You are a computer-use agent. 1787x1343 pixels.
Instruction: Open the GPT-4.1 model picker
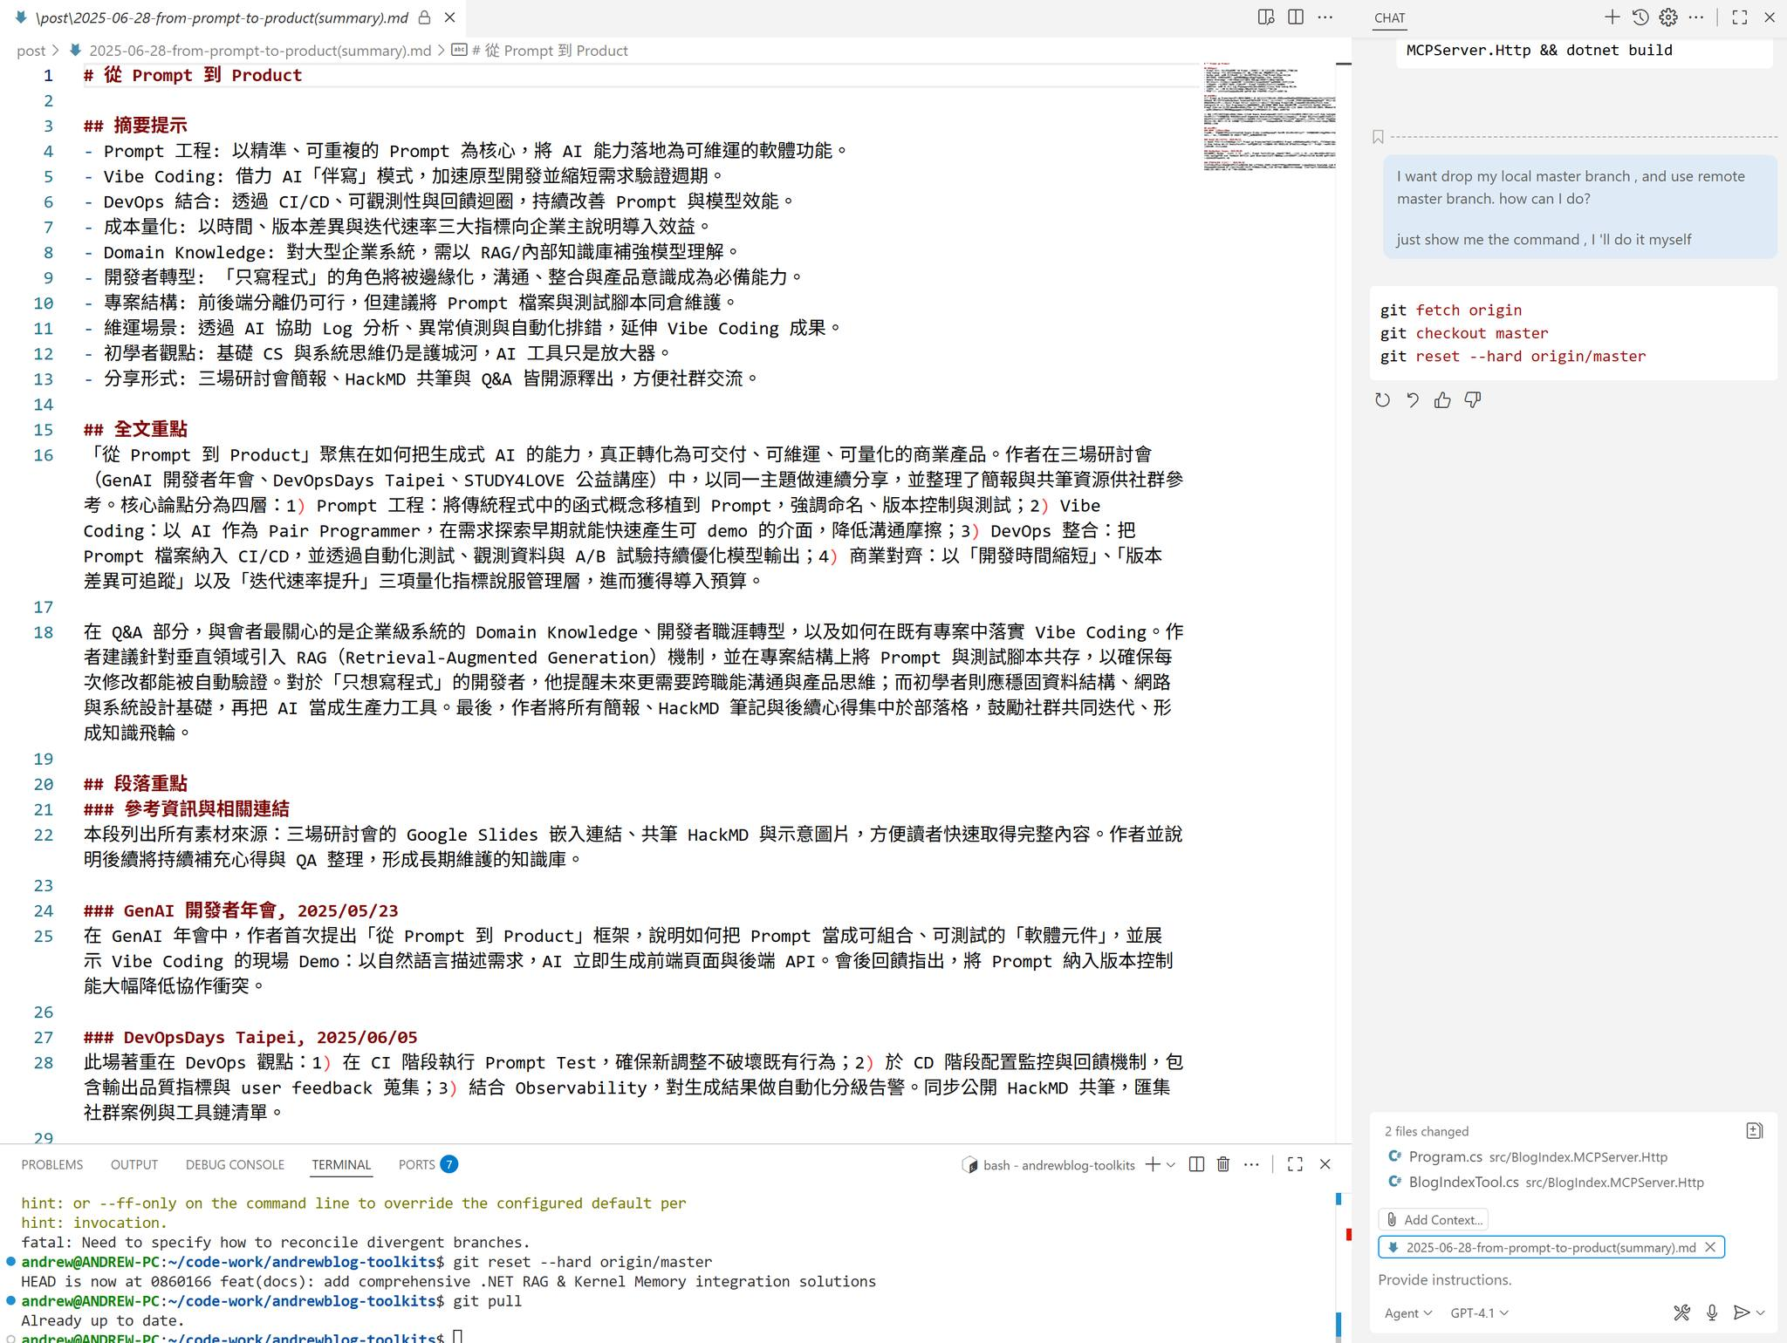(1479, 1312)
